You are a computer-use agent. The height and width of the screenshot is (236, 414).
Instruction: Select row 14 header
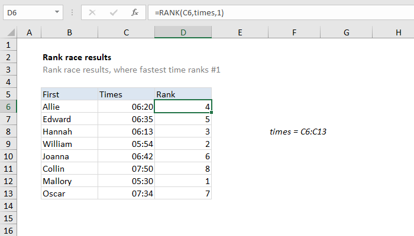(8, 206)
